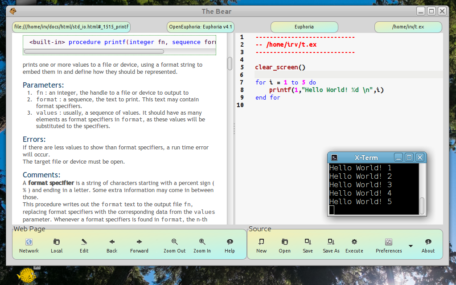Viewport: 456px width, 285px height.
Task: Expand the dropdown arrow beside Preferences
Action: 411,246
